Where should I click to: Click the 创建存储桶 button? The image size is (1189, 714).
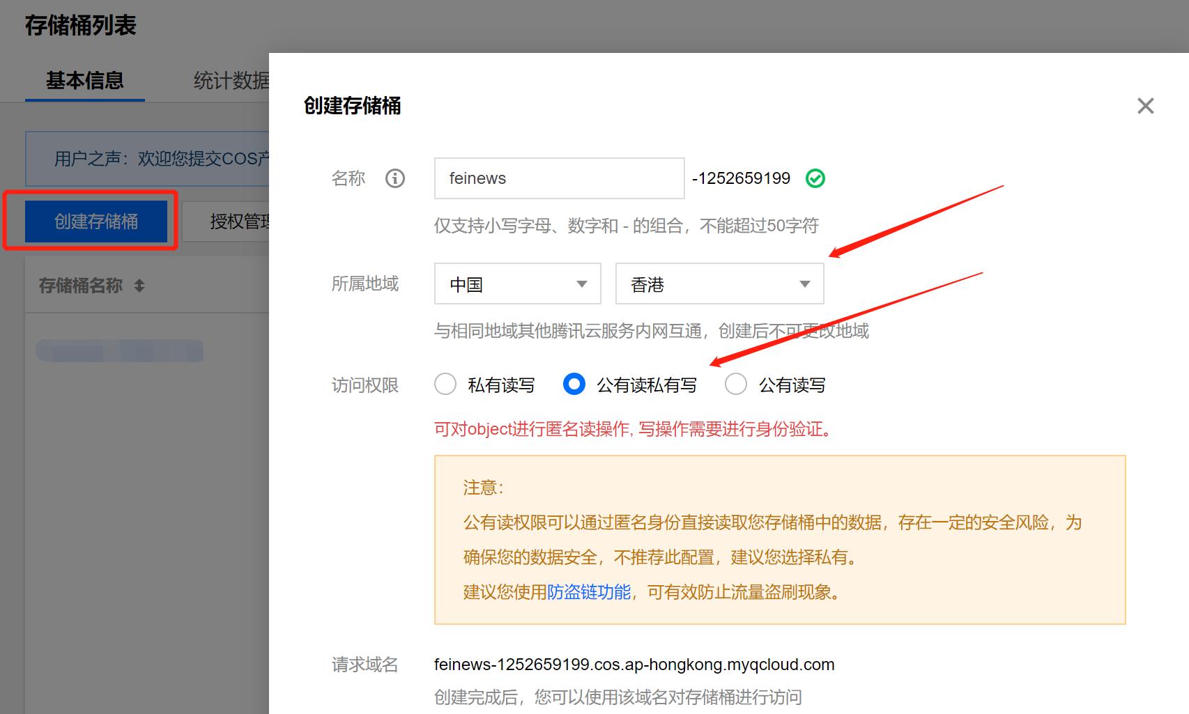point(96,222)
